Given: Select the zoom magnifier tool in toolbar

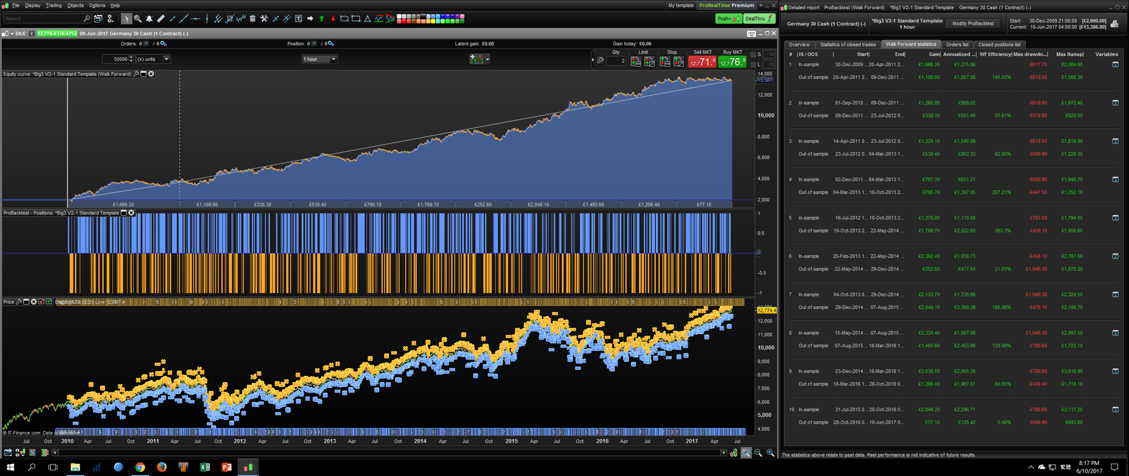Looking at the screenshot, I should (x=138, y=19).
